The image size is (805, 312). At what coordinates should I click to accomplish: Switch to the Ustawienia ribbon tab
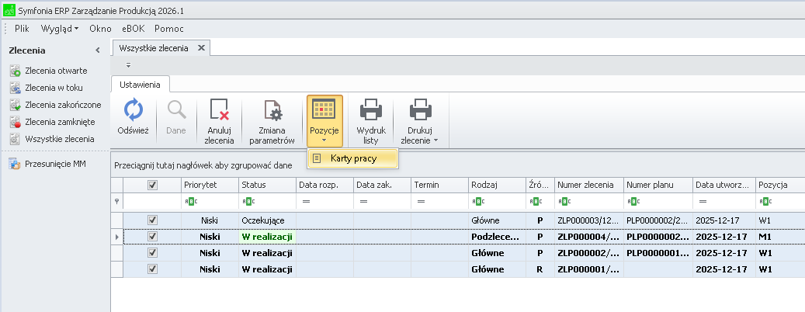141,83
